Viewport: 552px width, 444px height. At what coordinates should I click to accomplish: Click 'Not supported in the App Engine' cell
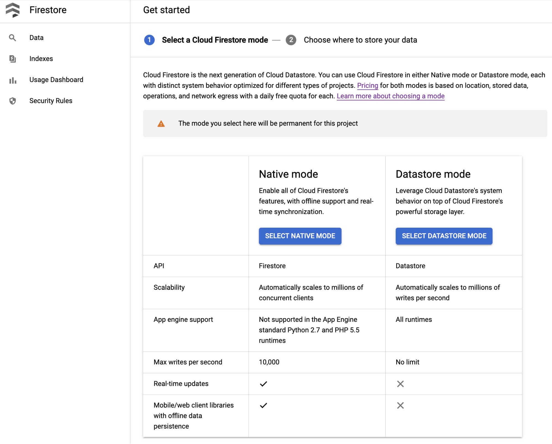pyautogui.click(x=309, y=330)
